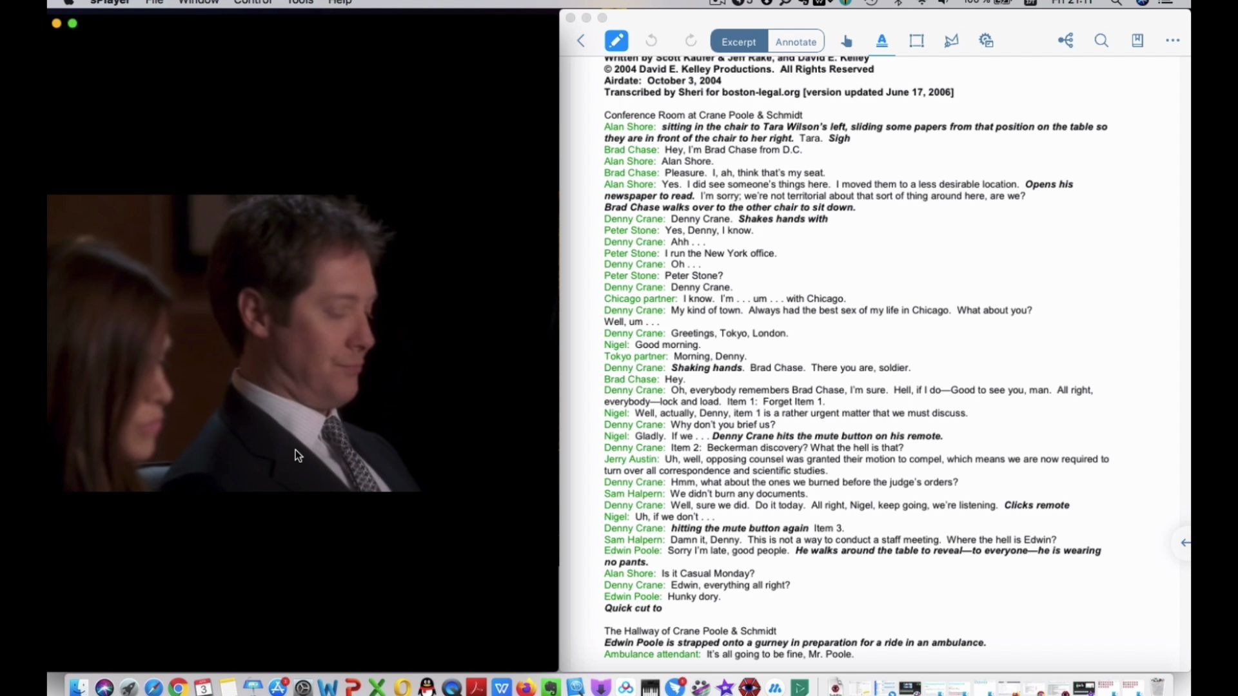Open WPS Office from the dock

click(502, 688)
